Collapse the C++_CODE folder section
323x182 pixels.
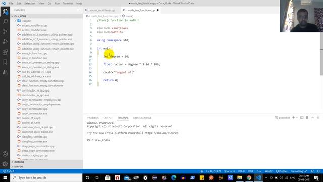pyautogui.click(x=46, y=16)
